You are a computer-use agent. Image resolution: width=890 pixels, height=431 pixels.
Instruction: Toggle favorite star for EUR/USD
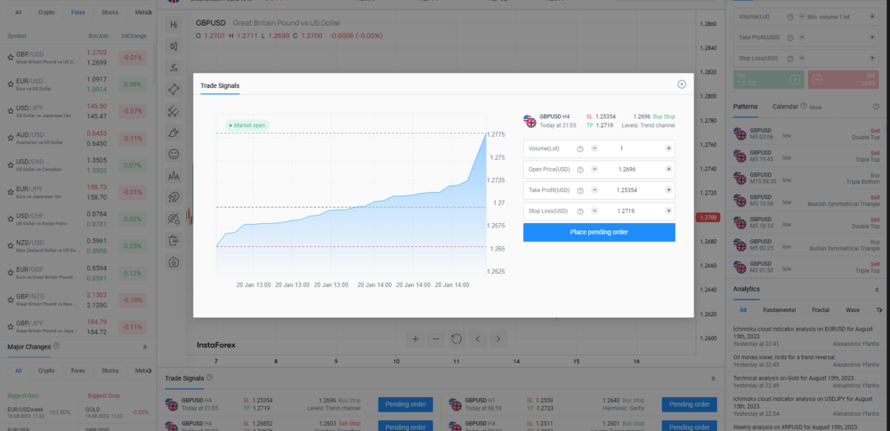pos(10,83)
